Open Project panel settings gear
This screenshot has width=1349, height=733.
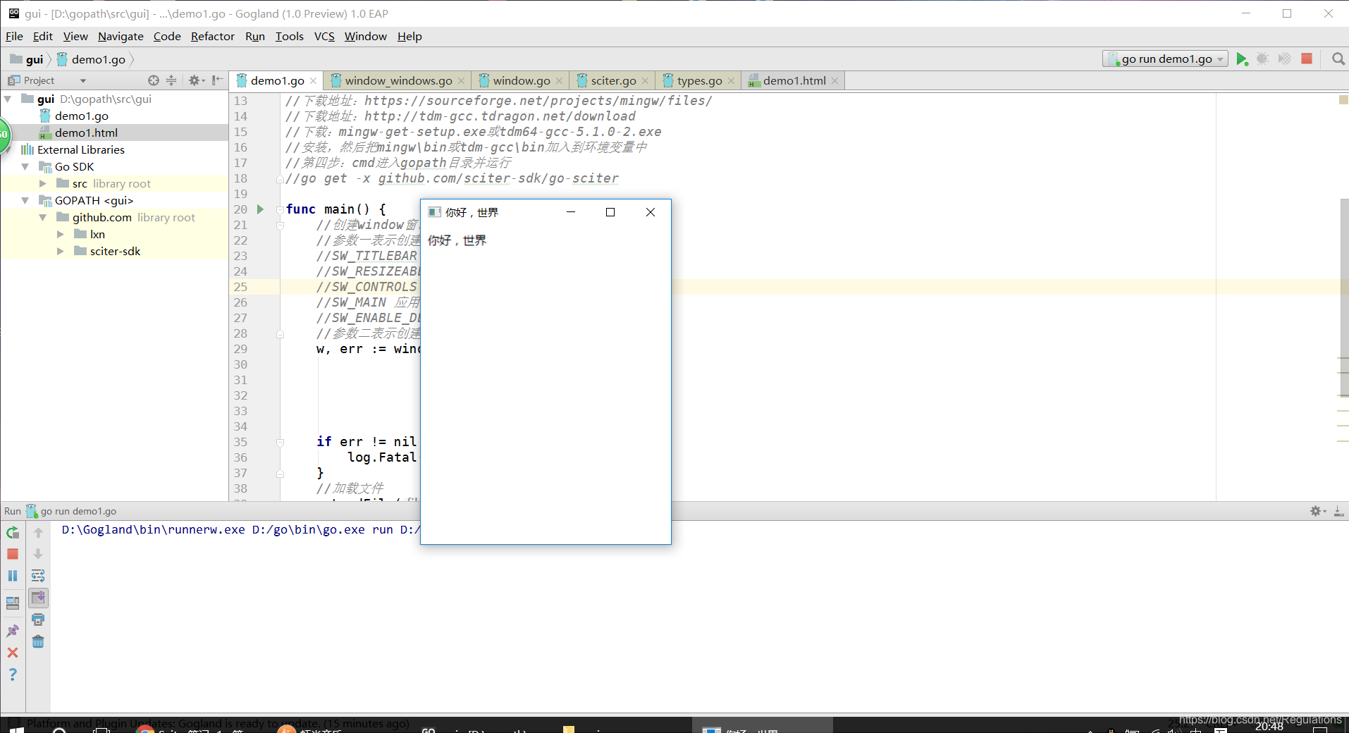point(195,80)
